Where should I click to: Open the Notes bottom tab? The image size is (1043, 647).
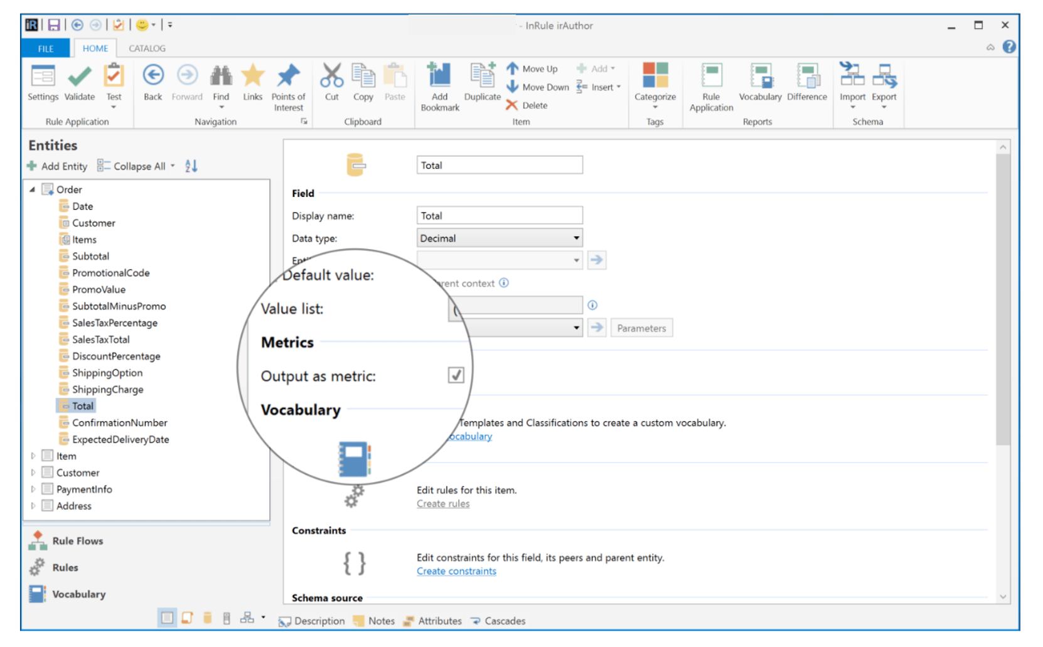(x=374, y=621)
